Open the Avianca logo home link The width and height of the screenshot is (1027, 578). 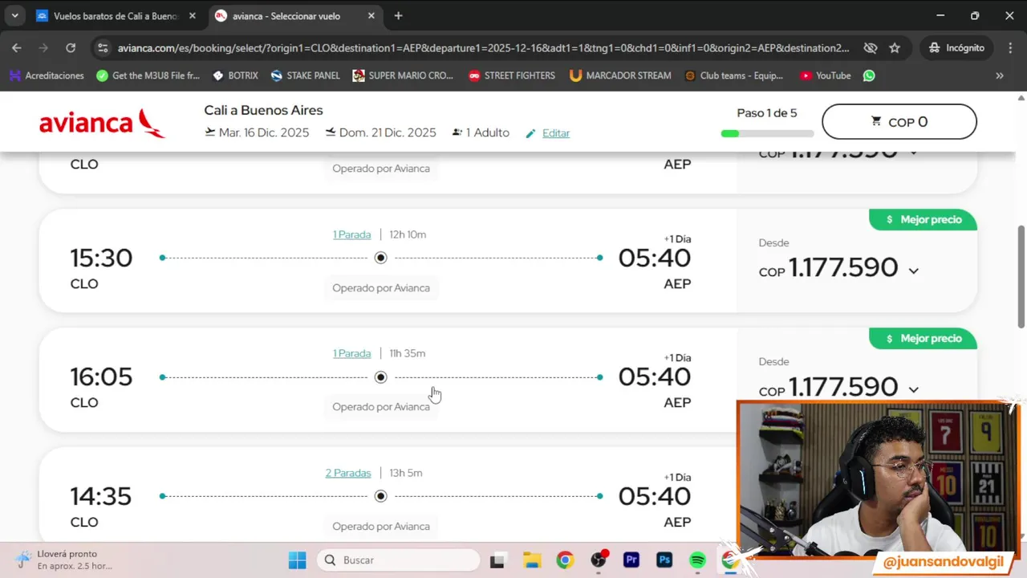pos(102,123)
